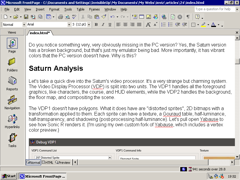Save the page with the floppy disk icon

(x=26, y=17)
